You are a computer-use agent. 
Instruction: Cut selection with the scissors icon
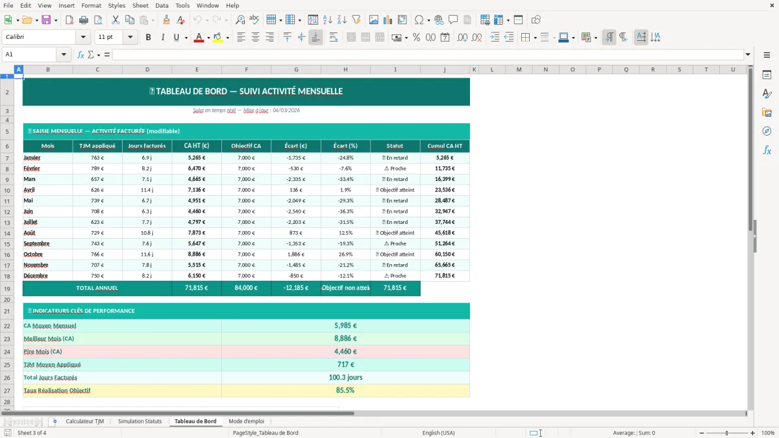click(116, 20)
